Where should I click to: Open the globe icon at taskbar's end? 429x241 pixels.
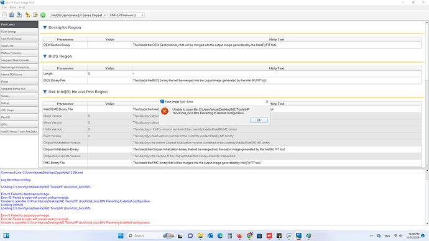click(308, 235)
